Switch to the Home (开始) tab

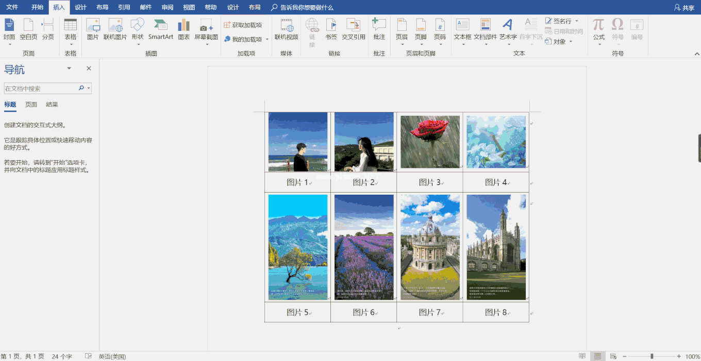[37, 7]
